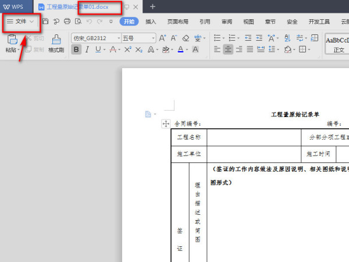Click the decrease font size icon
Screen dimensions: 349x262
tap(174, 38)
